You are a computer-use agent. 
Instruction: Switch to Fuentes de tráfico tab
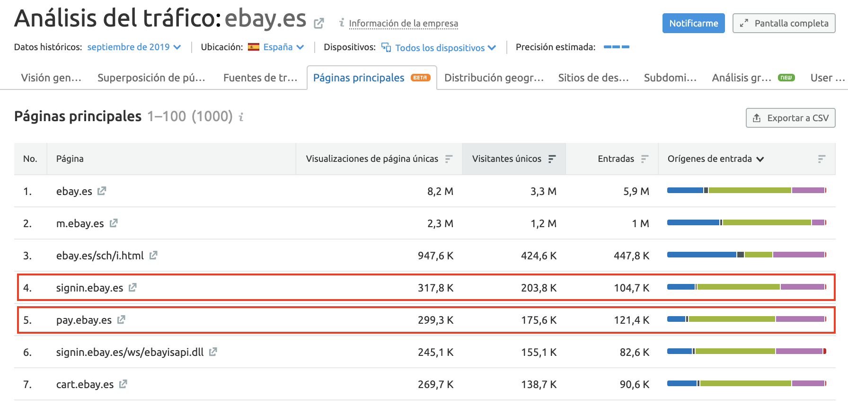pos(260,78)
